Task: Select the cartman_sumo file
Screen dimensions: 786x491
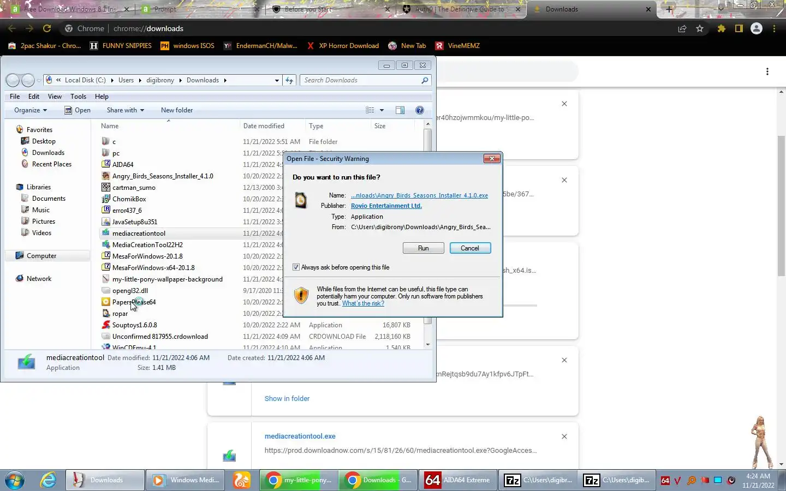Action: tap(134, 187)
